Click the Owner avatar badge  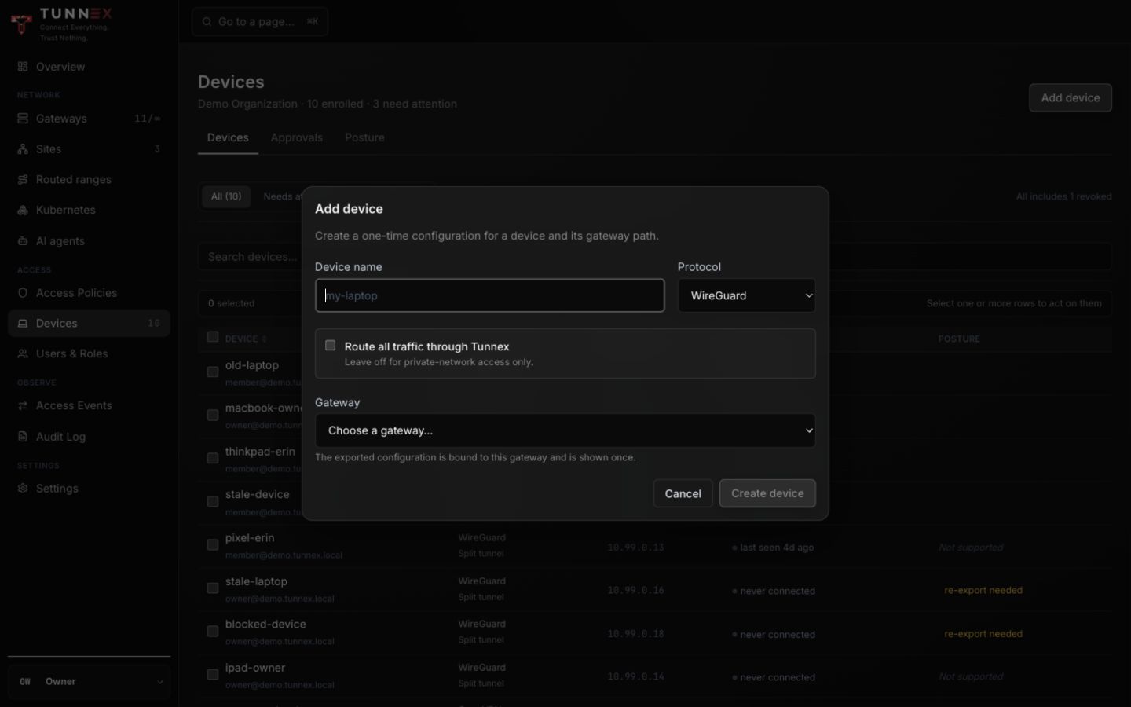(25, 682)
